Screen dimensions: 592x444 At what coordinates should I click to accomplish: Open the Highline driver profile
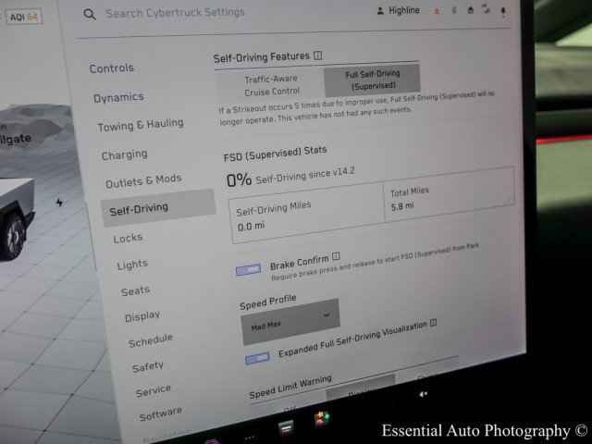point(399,10)
